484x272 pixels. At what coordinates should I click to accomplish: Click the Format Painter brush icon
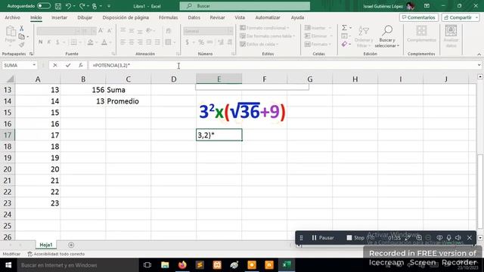22,45
